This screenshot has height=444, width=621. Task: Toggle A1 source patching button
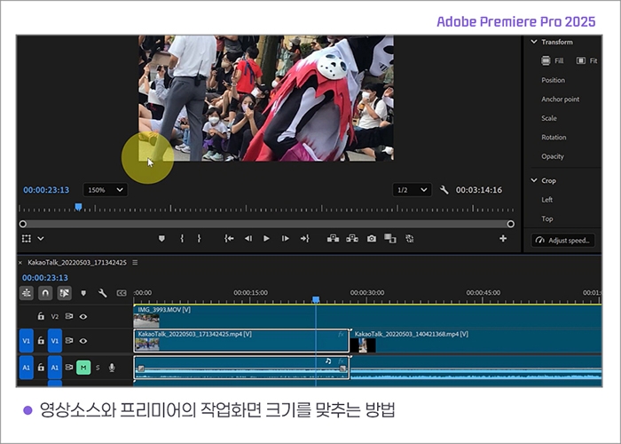tap(26, 368)
